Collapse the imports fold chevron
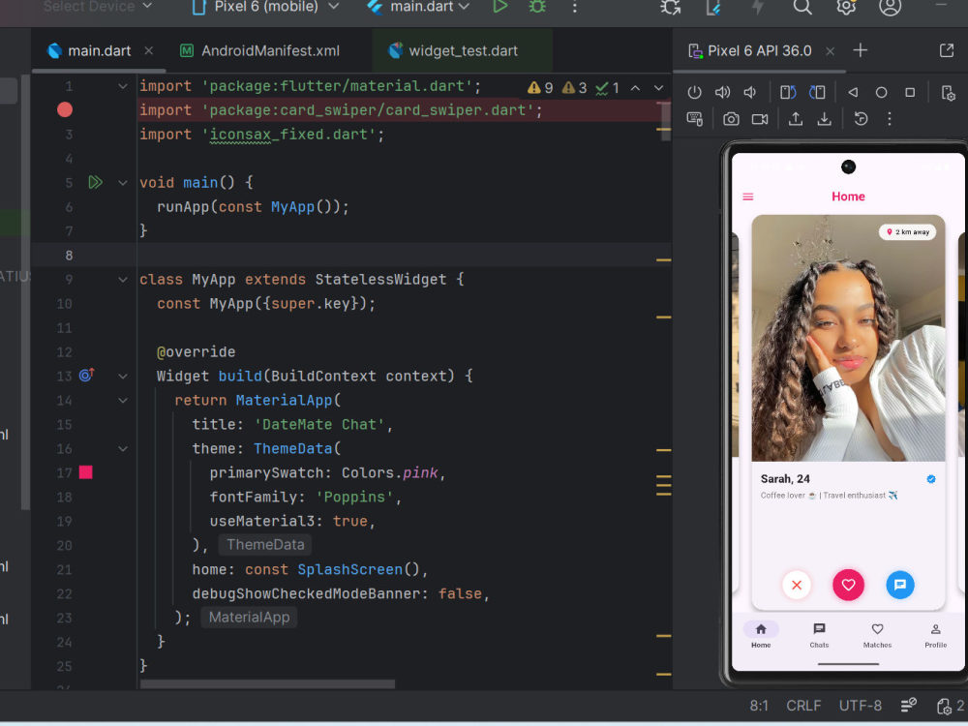Image resolution: width=968 pixels, height=726 pixels. coord(122,86)
